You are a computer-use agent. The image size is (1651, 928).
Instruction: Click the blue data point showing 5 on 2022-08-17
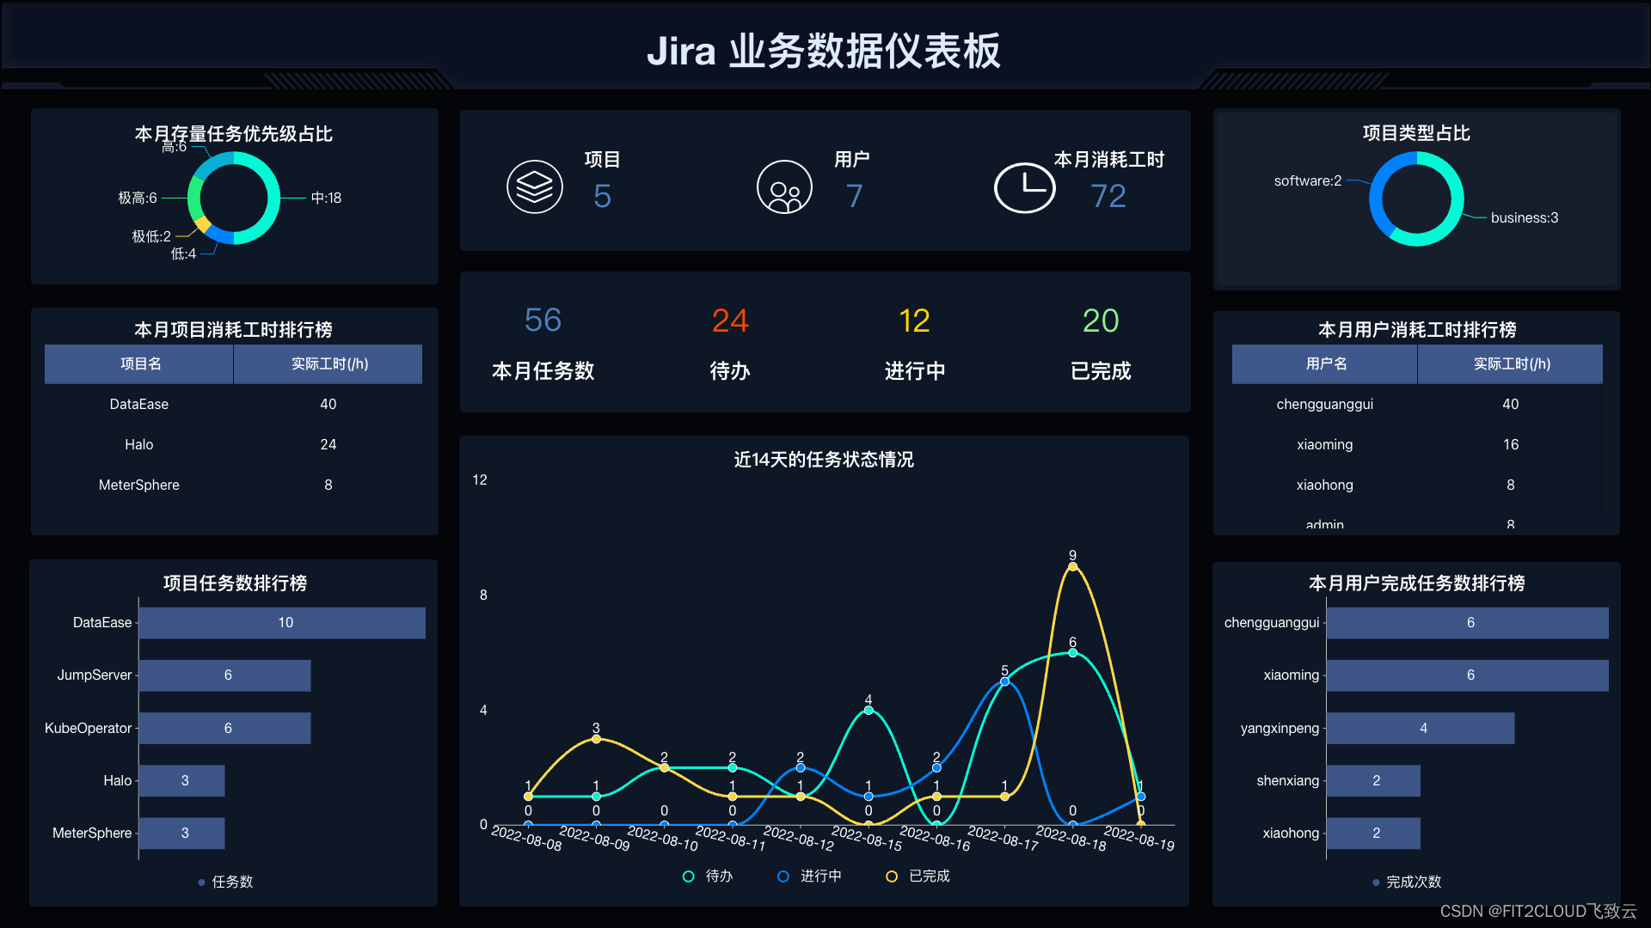click(x=1003, y=681)
